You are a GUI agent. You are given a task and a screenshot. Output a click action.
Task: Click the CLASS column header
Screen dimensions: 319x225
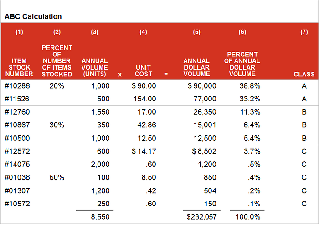click(304, 74)
